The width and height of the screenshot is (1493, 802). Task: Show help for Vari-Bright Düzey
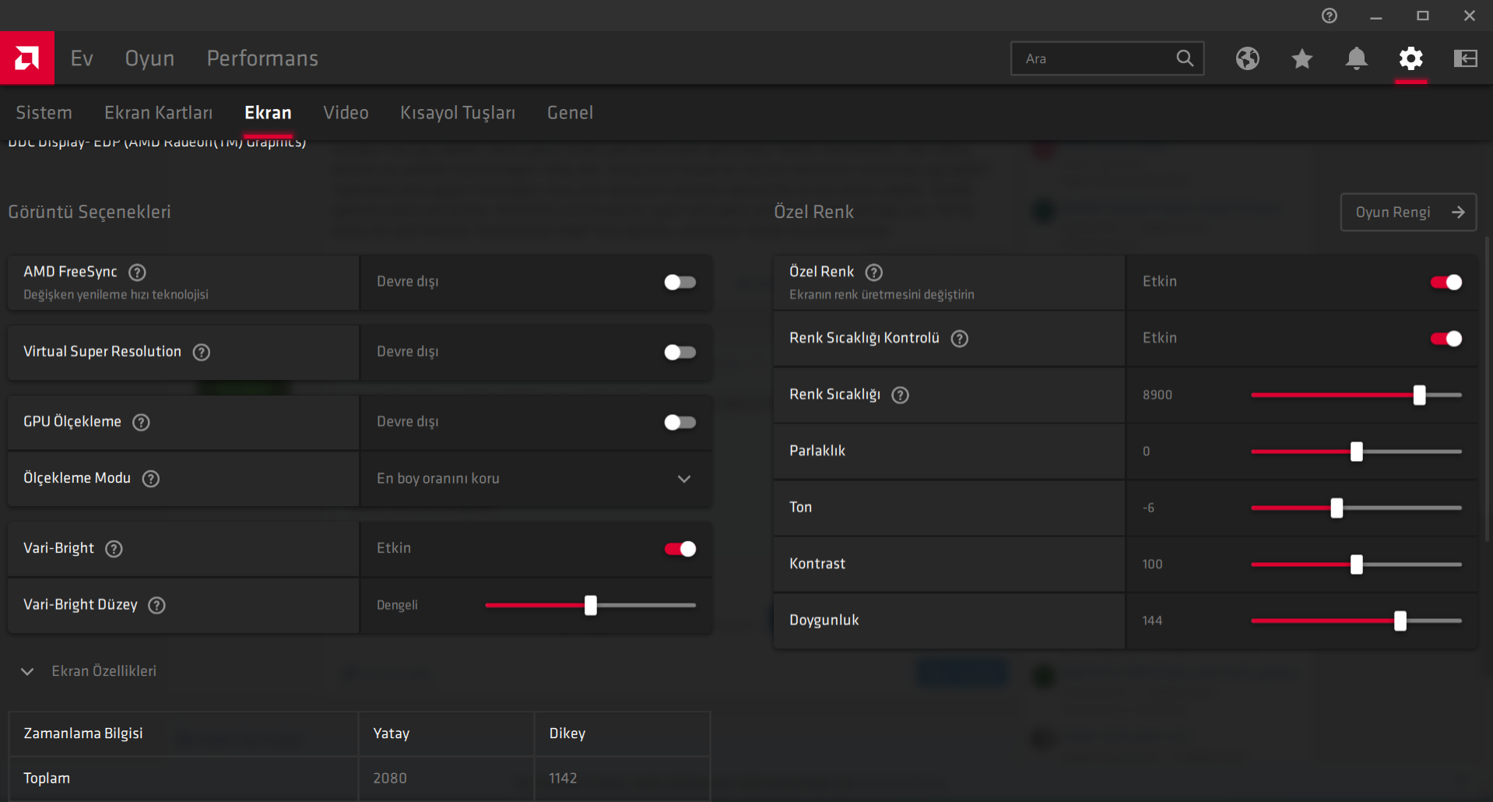156,605
